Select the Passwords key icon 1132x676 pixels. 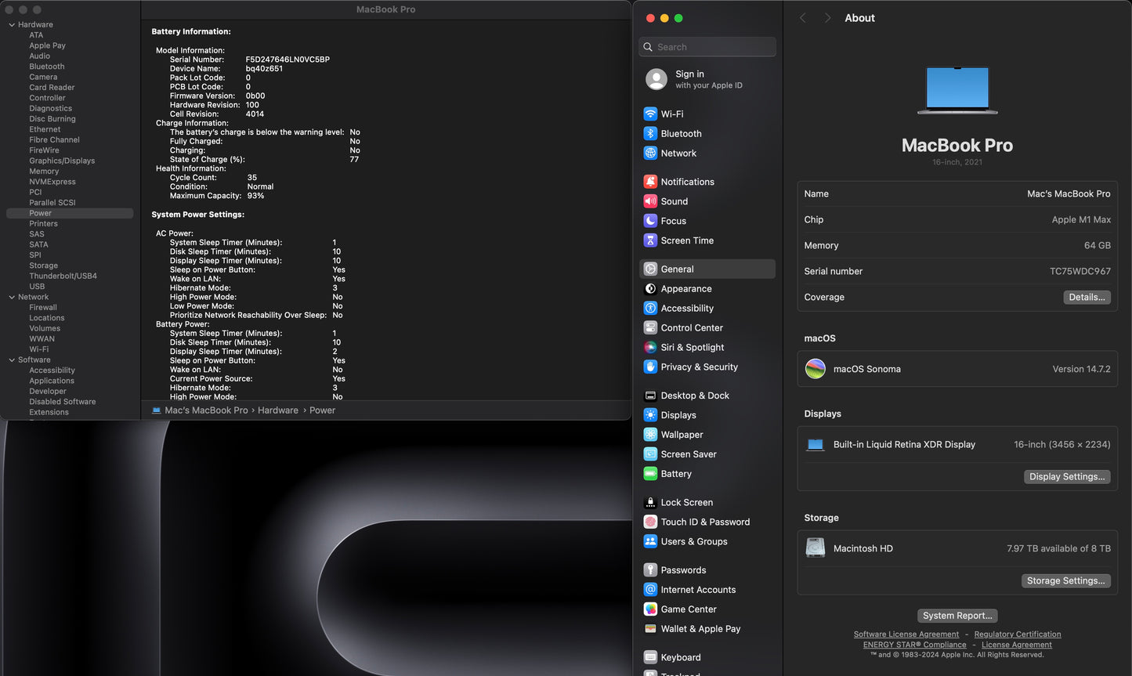(x=650, y=569)
